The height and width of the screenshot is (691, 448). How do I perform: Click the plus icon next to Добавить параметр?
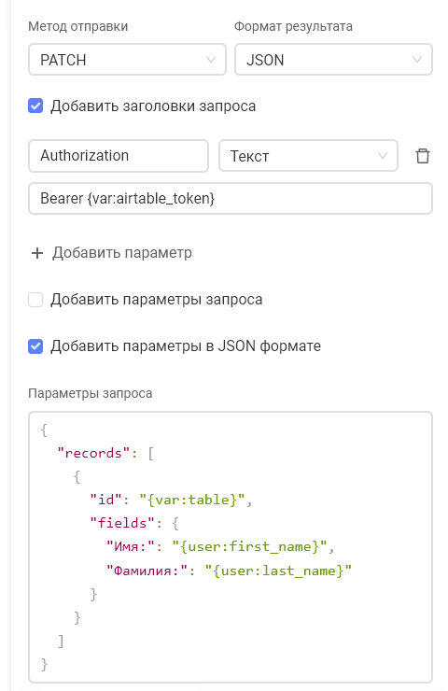(x=37, y=253)
